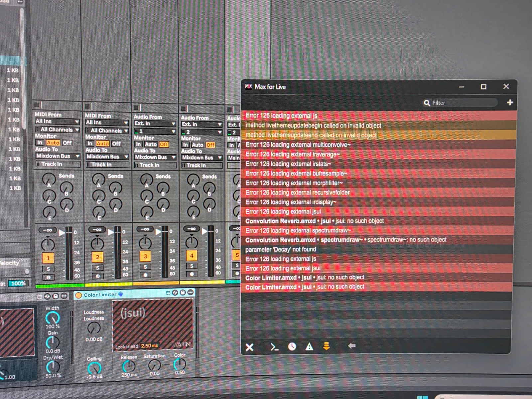The height and width of the screenshot is (399, 532).
Task: Save Color Limiter preset with disk icon
Action: 183,292
